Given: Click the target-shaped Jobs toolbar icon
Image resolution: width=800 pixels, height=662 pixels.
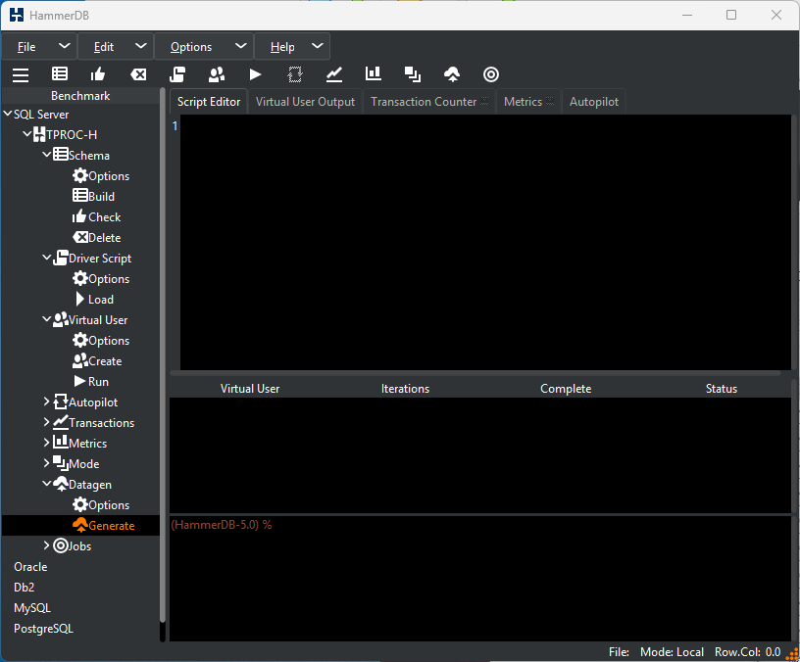Looking at the screenshot, I should (491, 74).
